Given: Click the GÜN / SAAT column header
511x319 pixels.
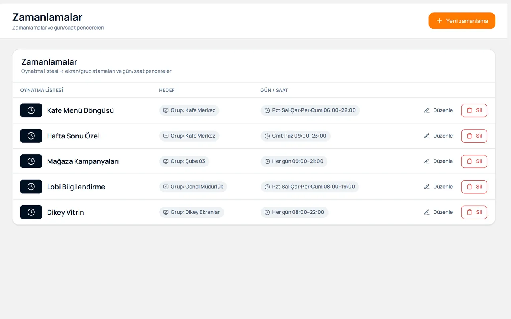Looking at the screenshot, I should (x=274, y=90).
